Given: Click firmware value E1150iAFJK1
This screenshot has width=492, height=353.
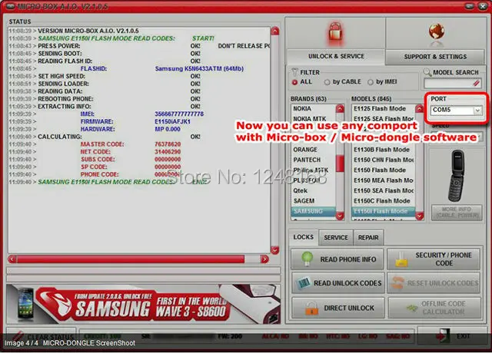Looking at the screenshot, I should [x=172, y=121].
